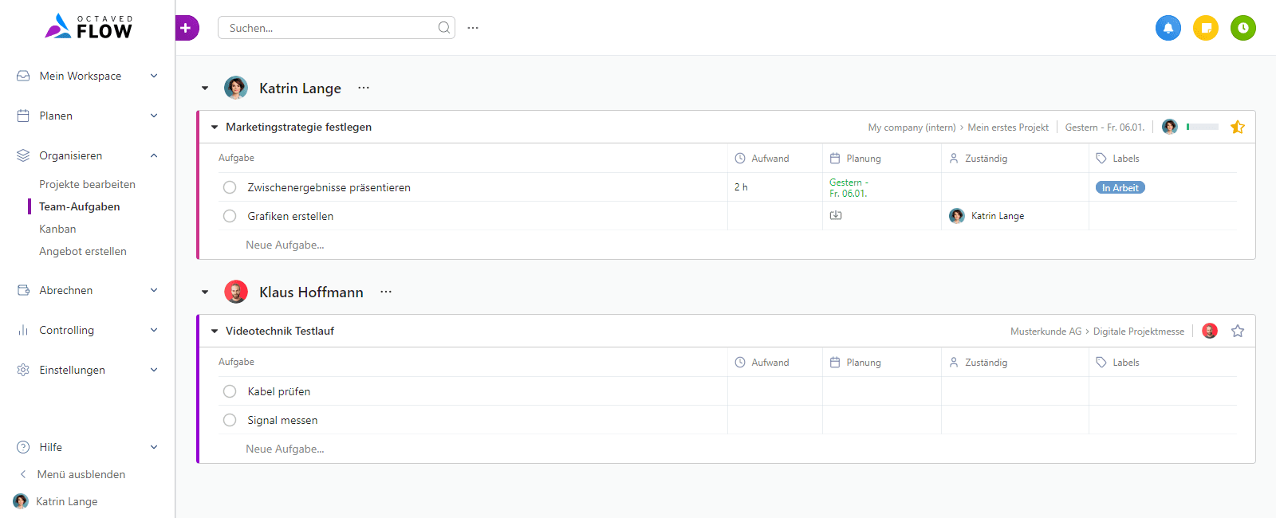Open the blue notifications bell

[x=1168, y=28]
